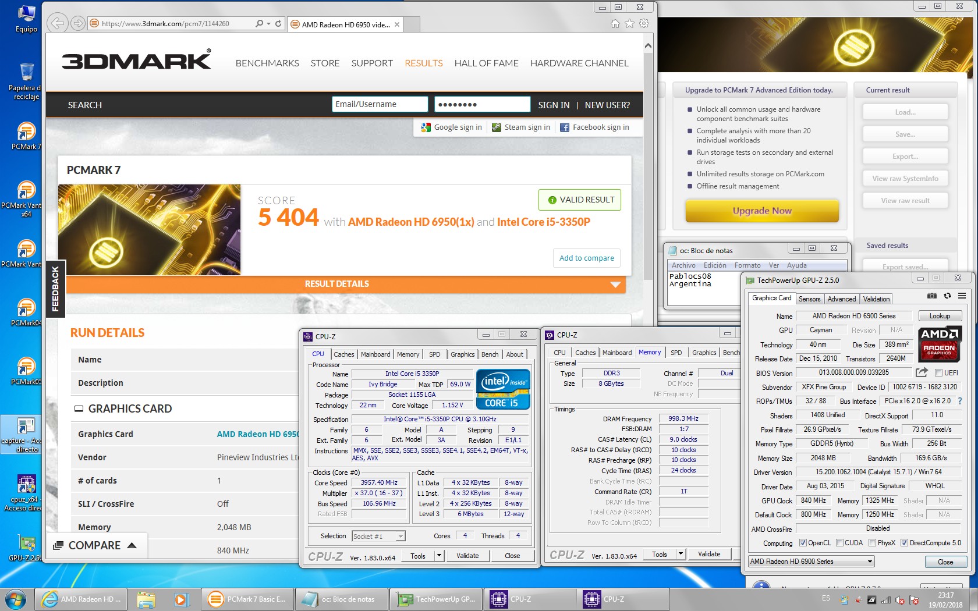
Task: Open Tools dropdown arrow in CPU-Z CPU window
Action: tap(440, 556)
